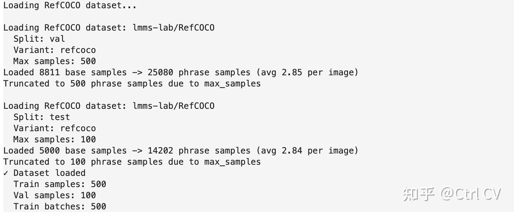Click the "Val samples: 100" line
The width and height of the screenshot is (514, 215).
point(54,195)
